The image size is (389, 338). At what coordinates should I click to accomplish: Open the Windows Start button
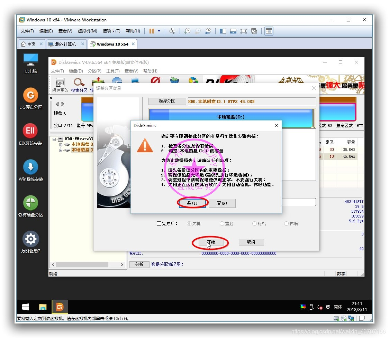[26, 307]
